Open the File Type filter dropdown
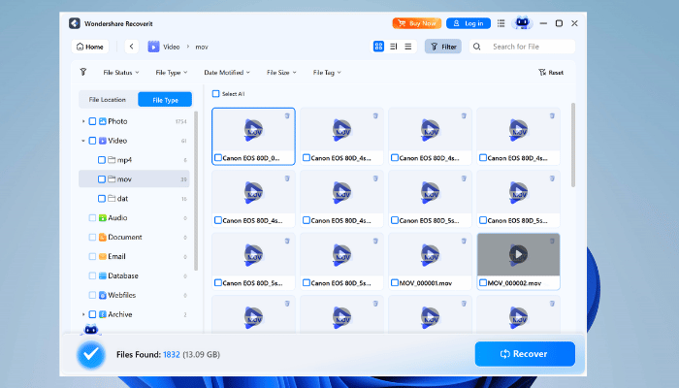Screen dimensions: 679x388 click(x=172, y=73)
